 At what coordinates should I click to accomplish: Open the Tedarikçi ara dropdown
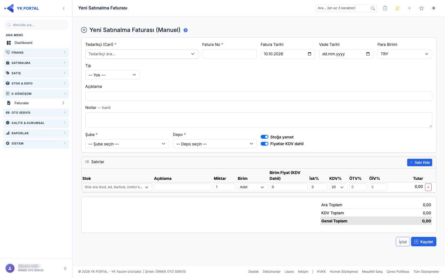(x=142, y=54)
